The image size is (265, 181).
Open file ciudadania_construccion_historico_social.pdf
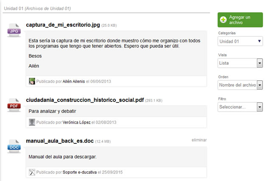tap(85, 100)
